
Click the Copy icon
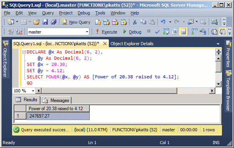tap(143, 22)
